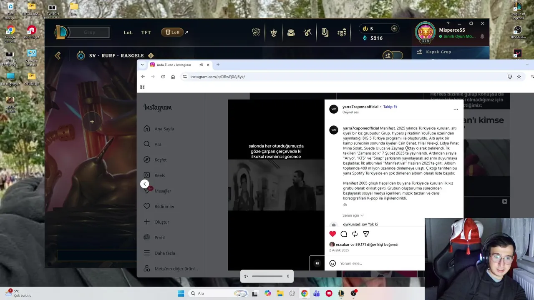
Task: Open File Explorer from the taskbar
Action: coord(280,293)
